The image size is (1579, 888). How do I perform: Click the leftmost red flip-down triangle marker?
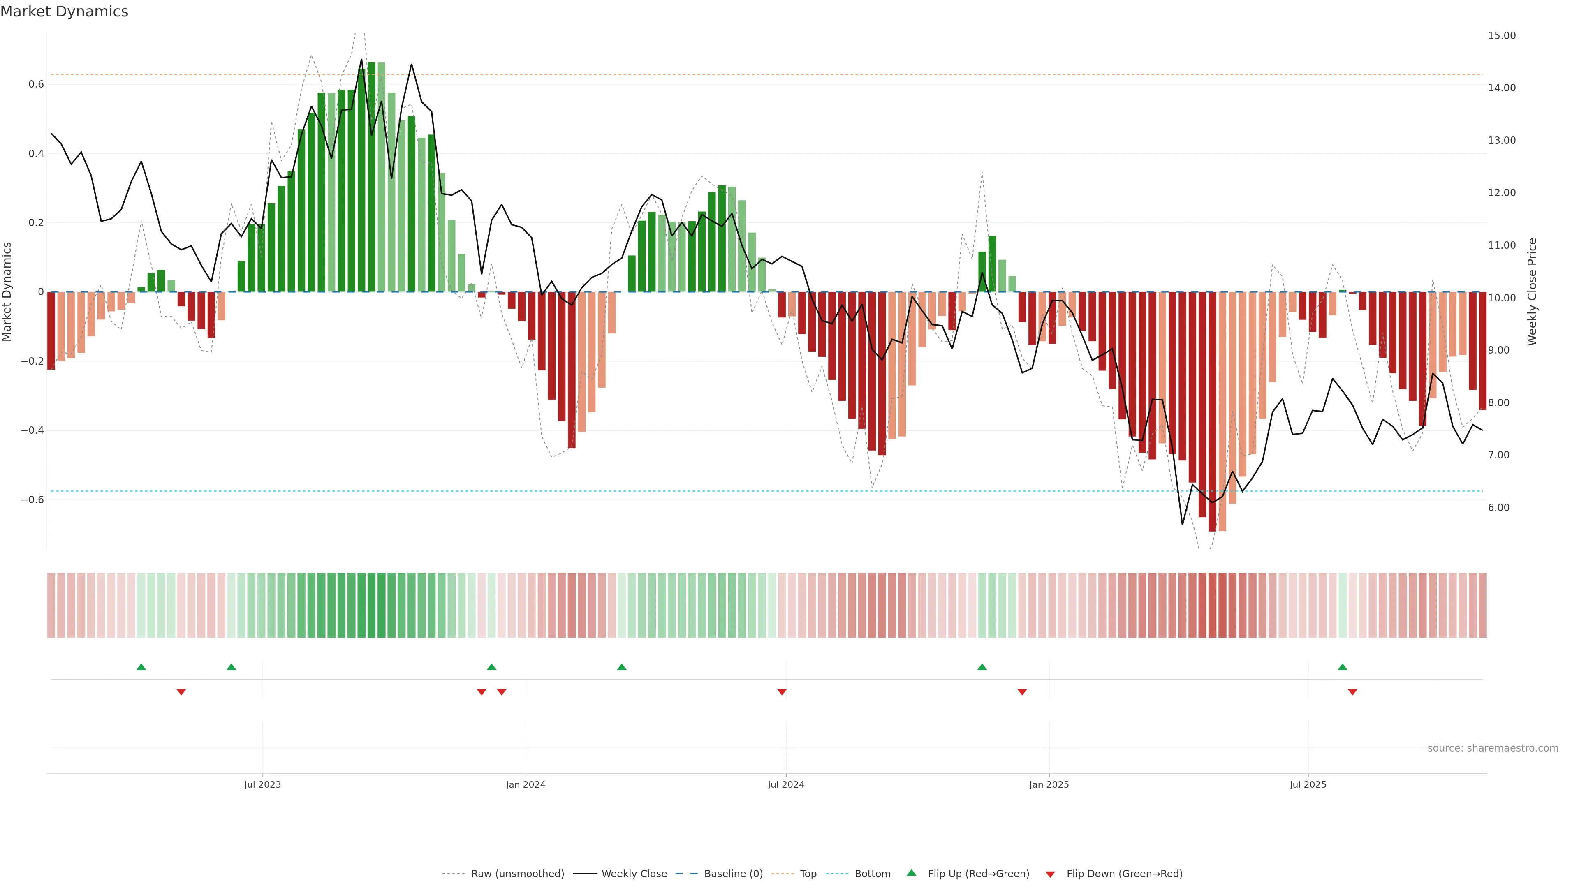pyautogui.click(x=181, y=692)
